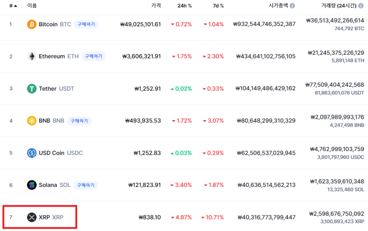
Task: Click volume amount 744,792 BTC
Action: (349, 29)
